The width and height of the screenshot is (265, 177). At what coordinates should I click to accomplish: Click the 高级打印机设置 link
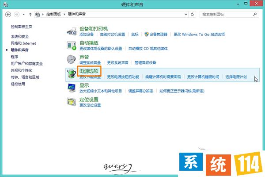coord(112,35)
